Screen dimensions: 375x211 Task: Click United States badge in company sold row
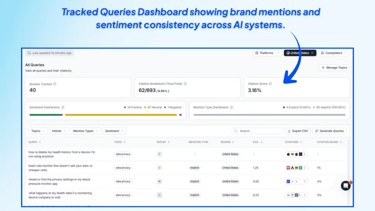(x=230, y=195)
